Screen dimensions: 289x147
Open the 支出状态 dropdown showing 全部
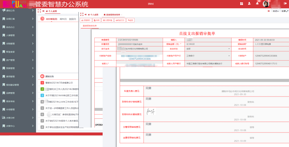(208, 49)
